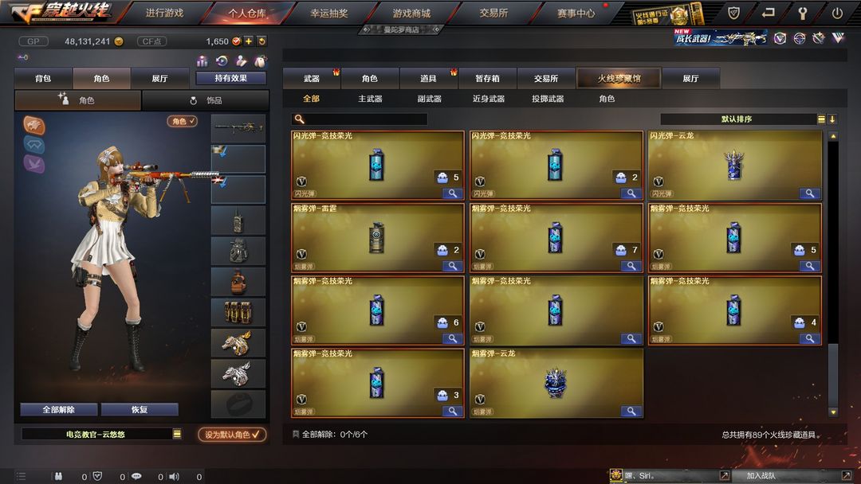
Task: Click the sort direction arrow beside 默认排序
Action: [832, 119]
